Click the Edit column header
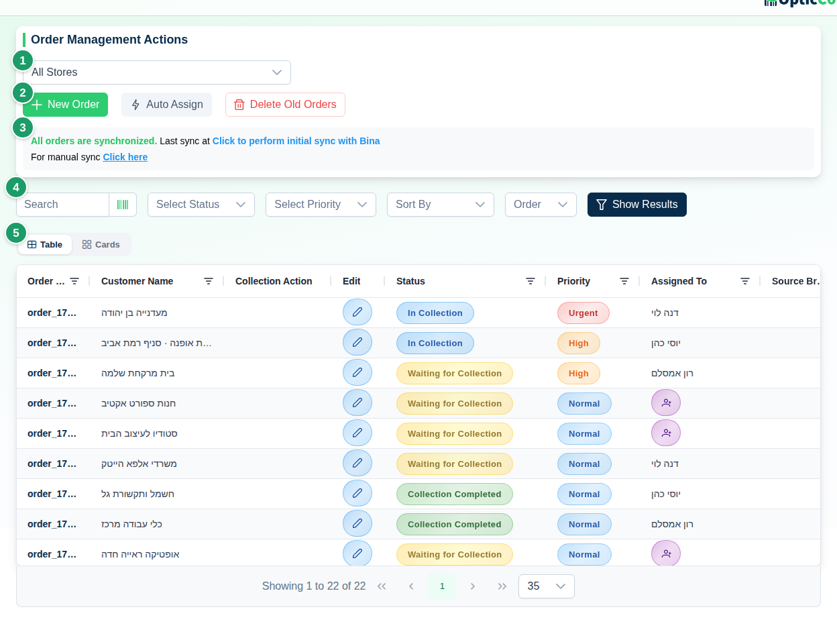The height and width of the screenshot is (638, 837). 351,281
